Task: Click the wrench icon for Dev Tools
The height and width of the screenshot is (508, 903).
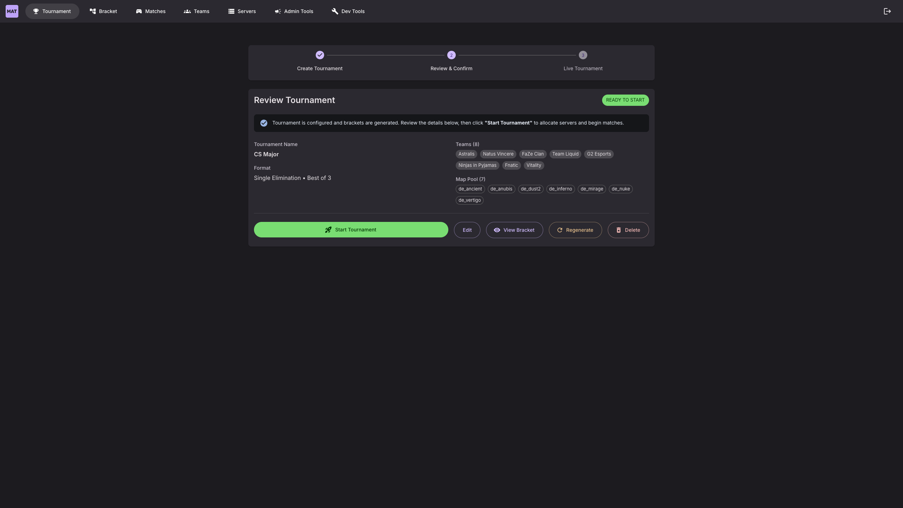Action: pyautogui.click(x=335, y=11)
